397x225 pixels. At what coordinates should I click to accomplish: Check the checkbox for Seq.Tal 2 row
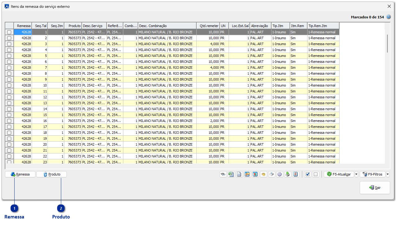click(x=9, y=38)
